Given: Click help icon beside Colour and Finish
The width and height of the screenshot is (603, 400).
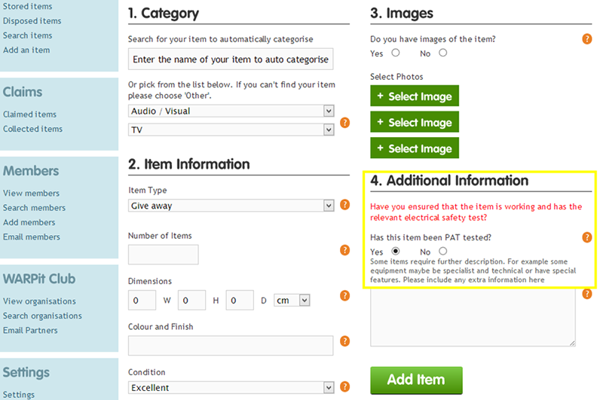Looking at the screenshot, I should point(345,341).
